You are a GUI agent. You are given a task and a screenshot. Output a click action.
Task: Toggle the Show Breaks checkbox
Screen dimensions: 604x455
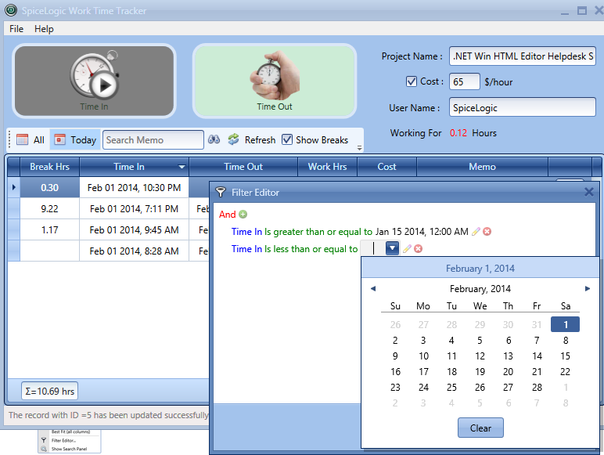coord(287,139)
